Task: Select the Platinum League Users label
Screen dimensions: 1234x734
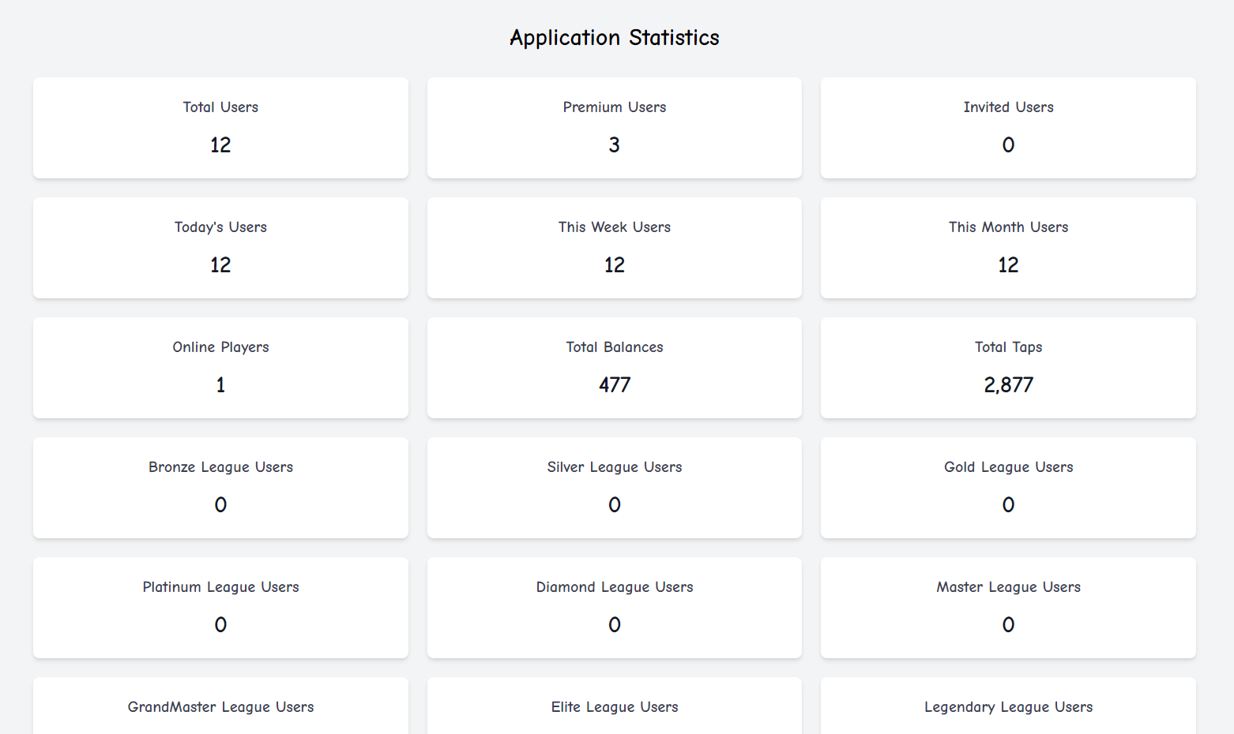Action: pos(220,587)
